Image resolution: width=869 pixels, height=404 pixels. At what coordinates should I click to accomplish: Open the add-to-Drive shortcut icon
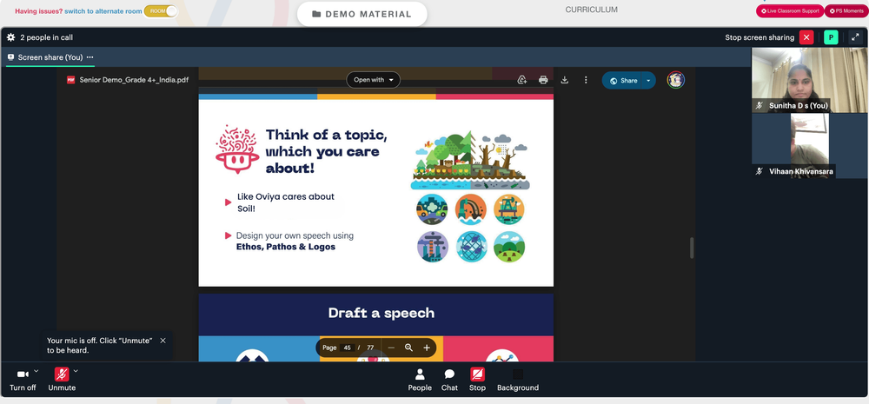pyautogui.click(x=522, y=80)
